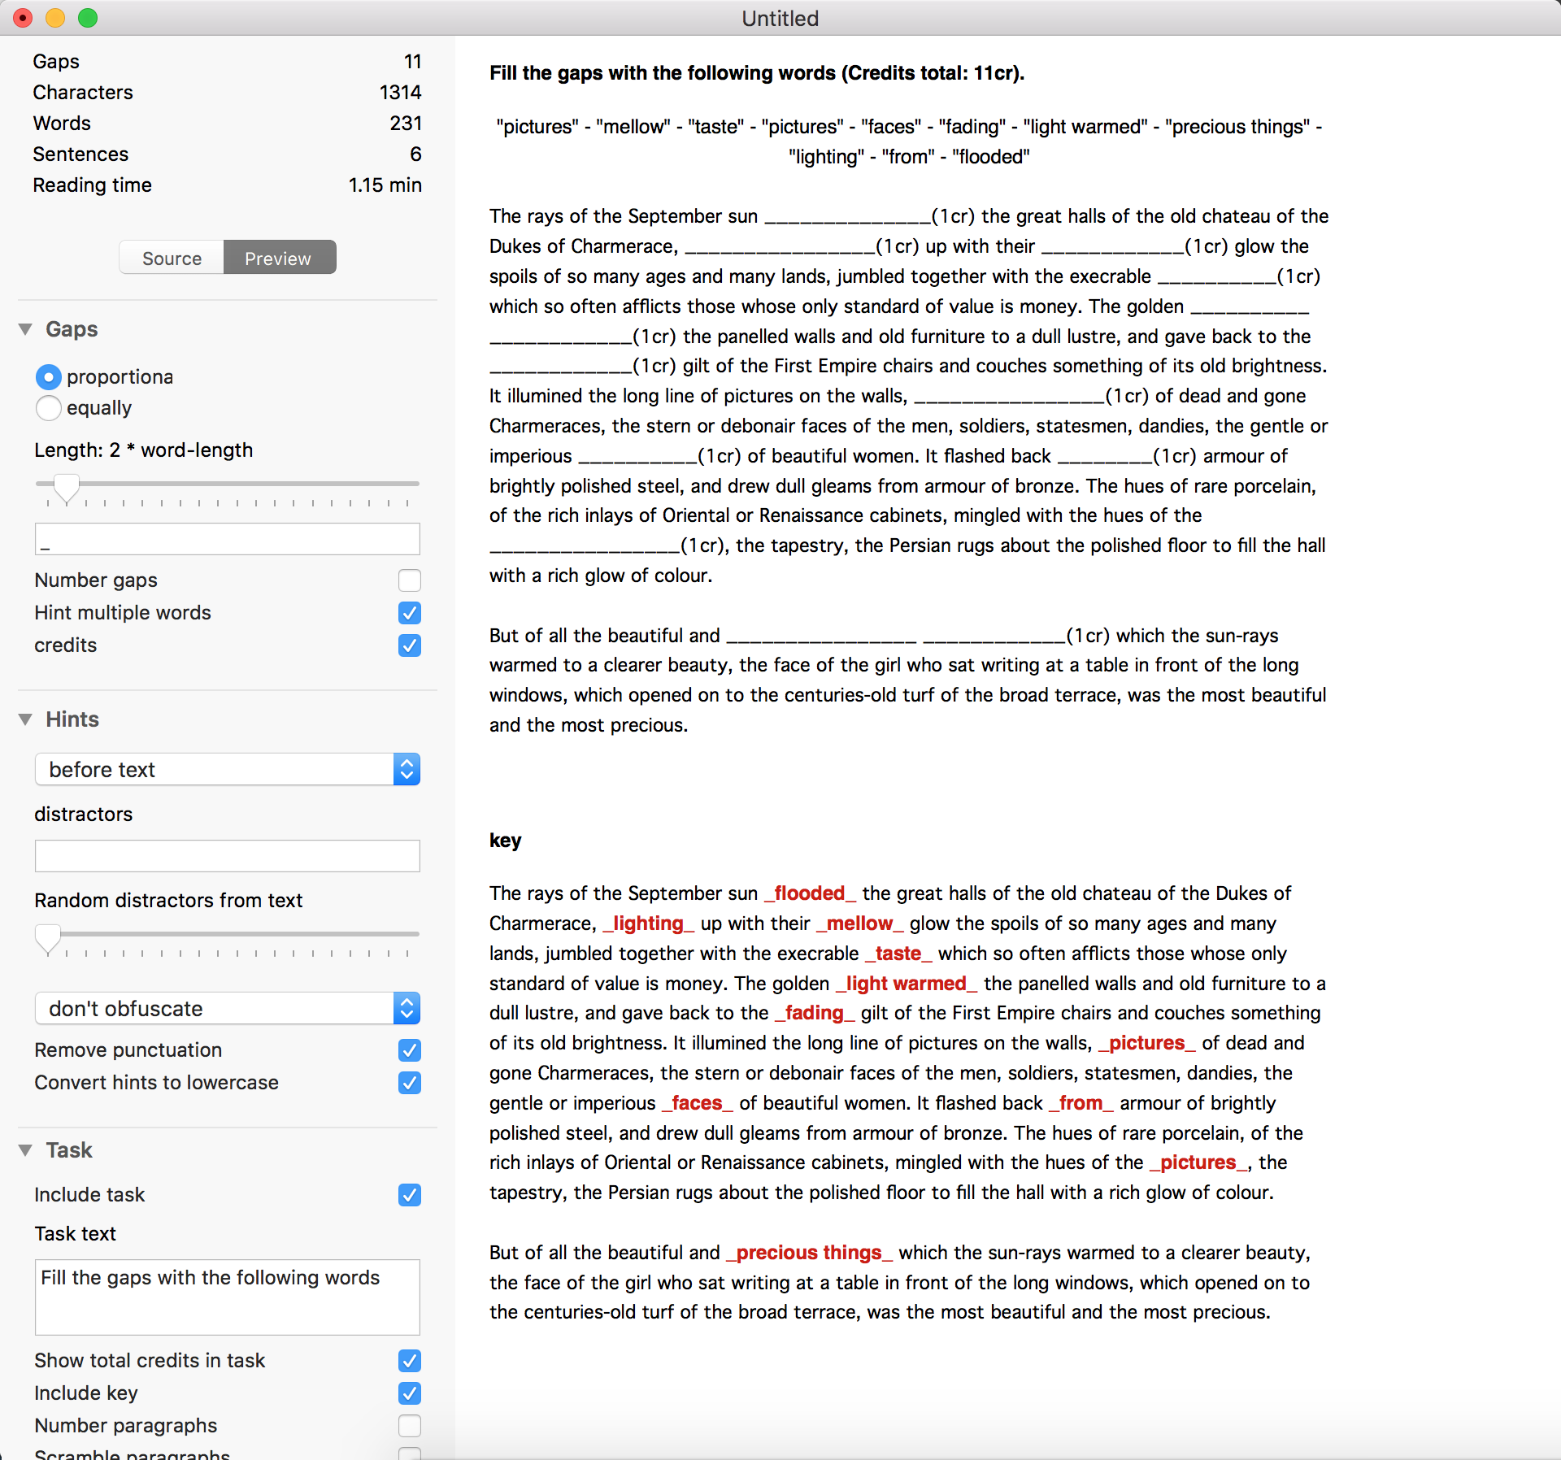The image size is (1561, 1460).
Task: Collapse the Task section triangle
Action: click(25, 1150)
